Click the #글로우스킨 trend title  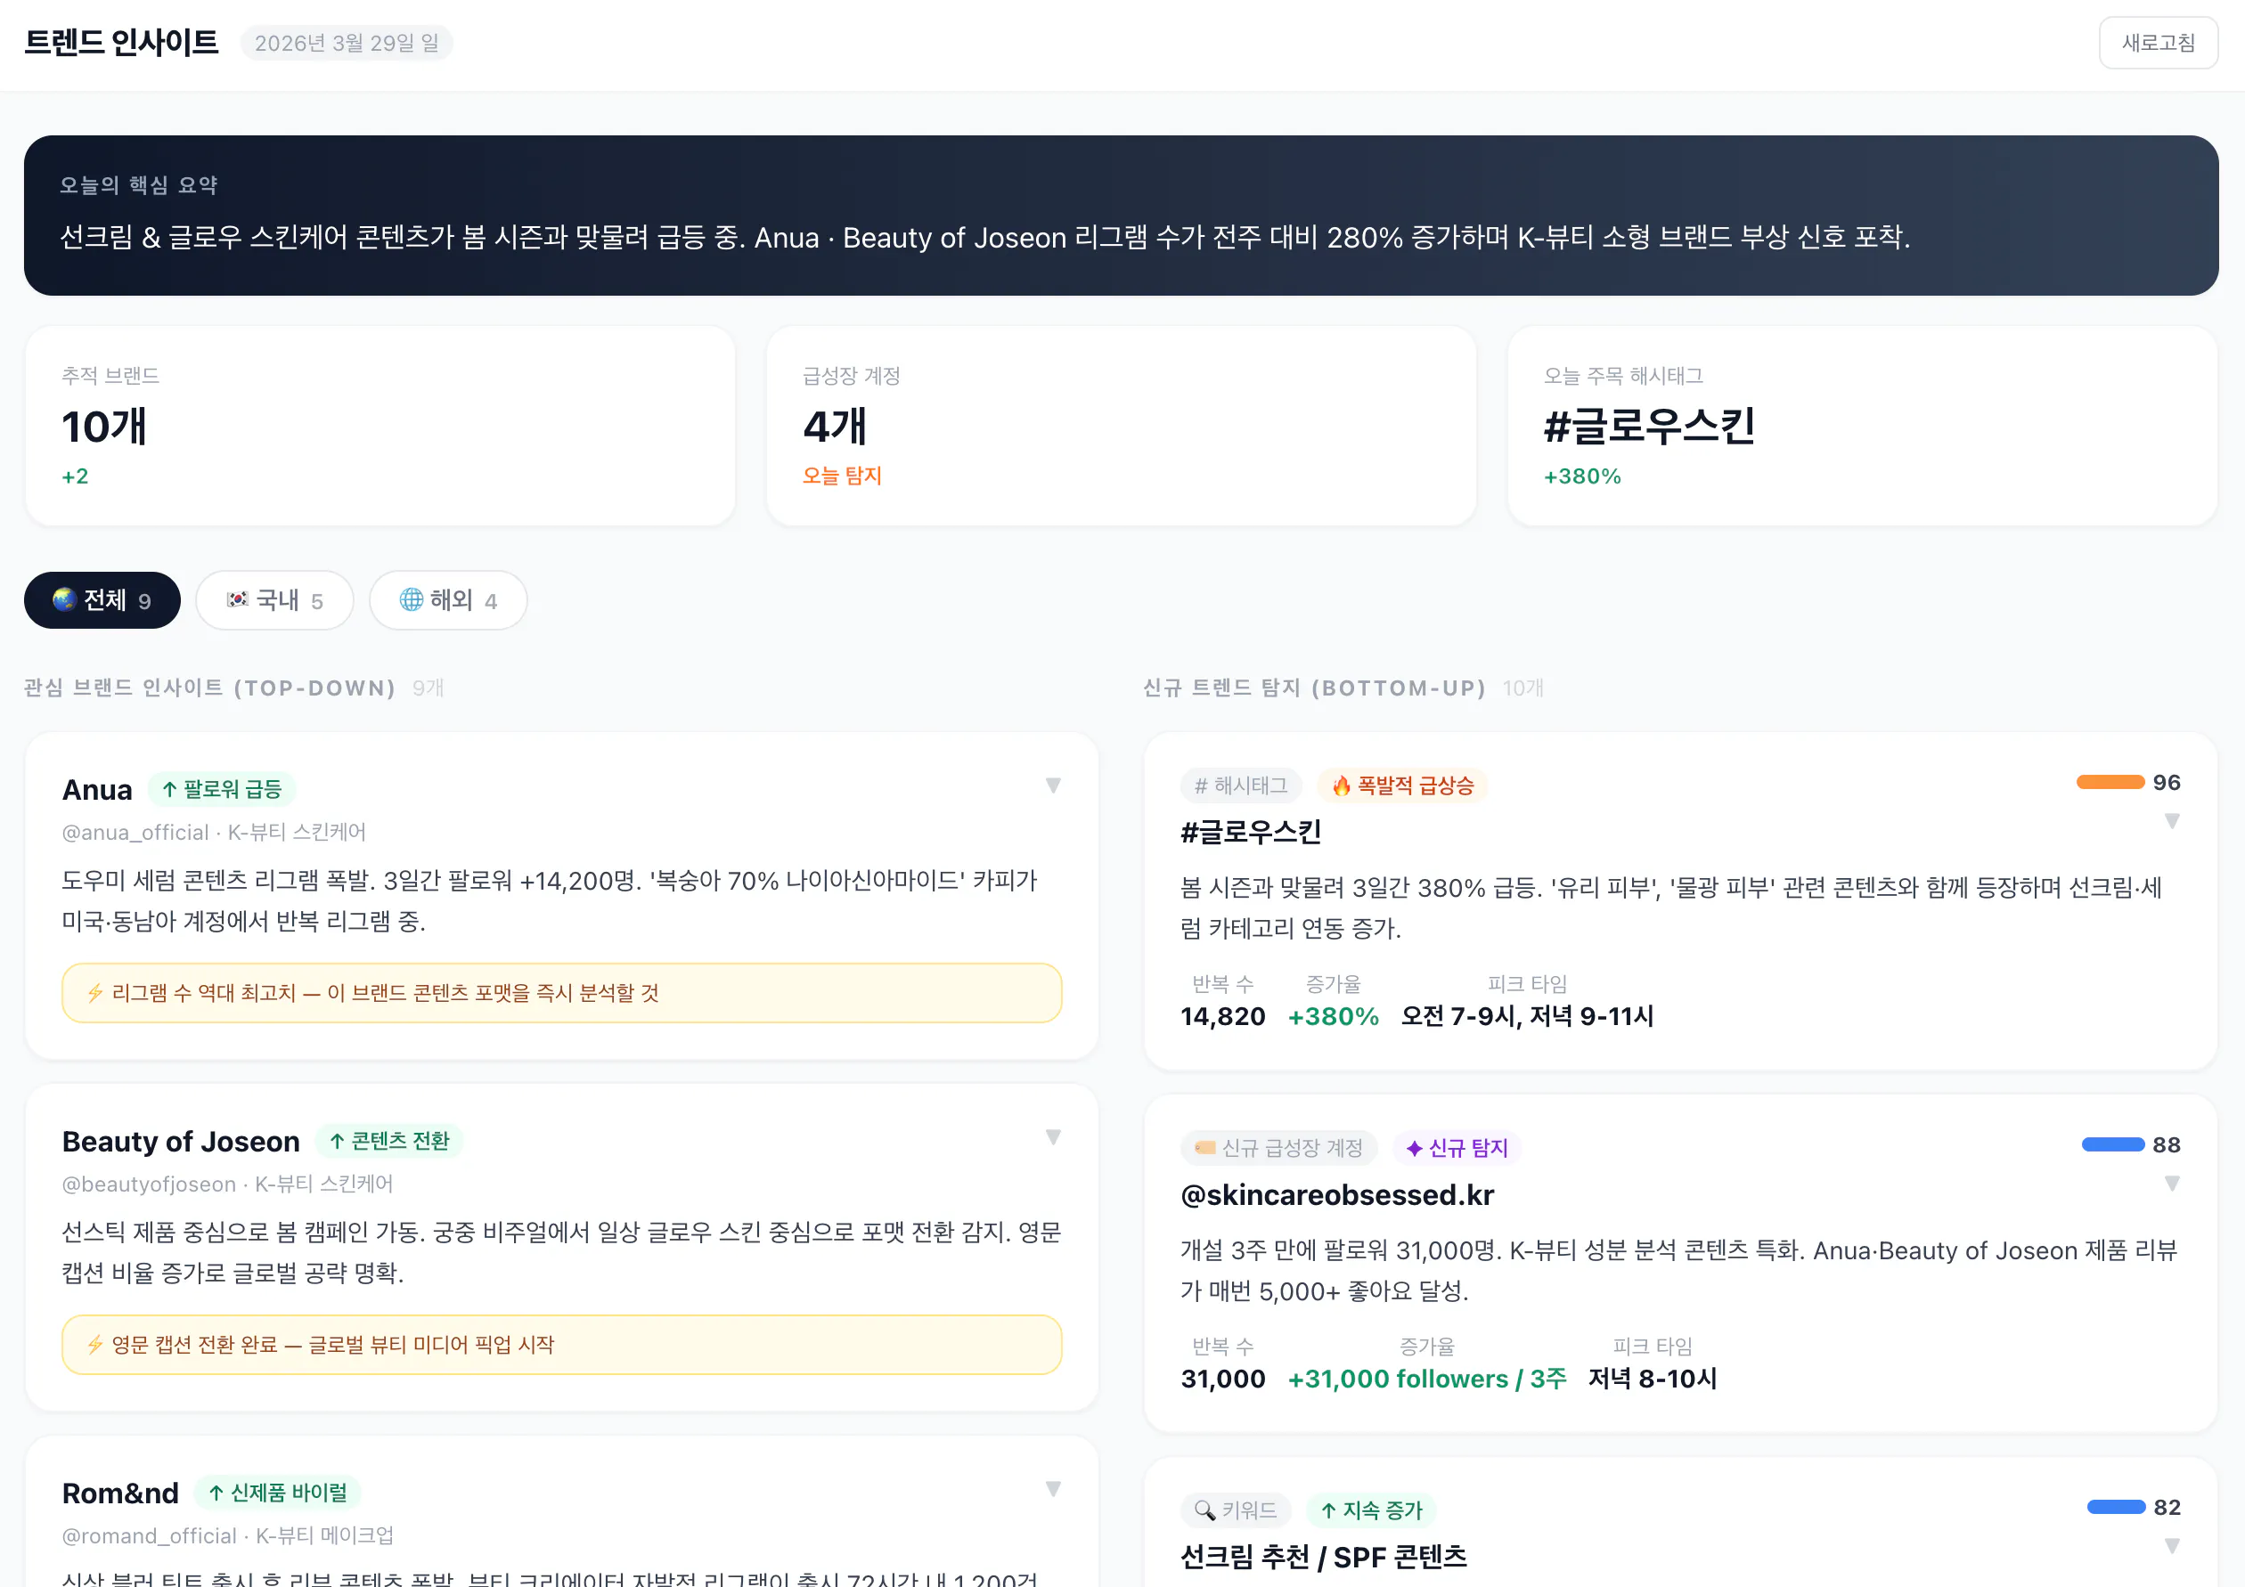point(1251,833)
